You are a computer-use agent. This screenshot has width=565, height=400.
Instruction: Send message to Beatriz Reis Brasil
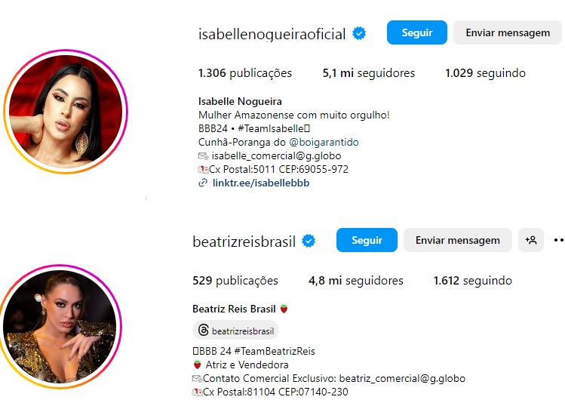pos(458,240)
